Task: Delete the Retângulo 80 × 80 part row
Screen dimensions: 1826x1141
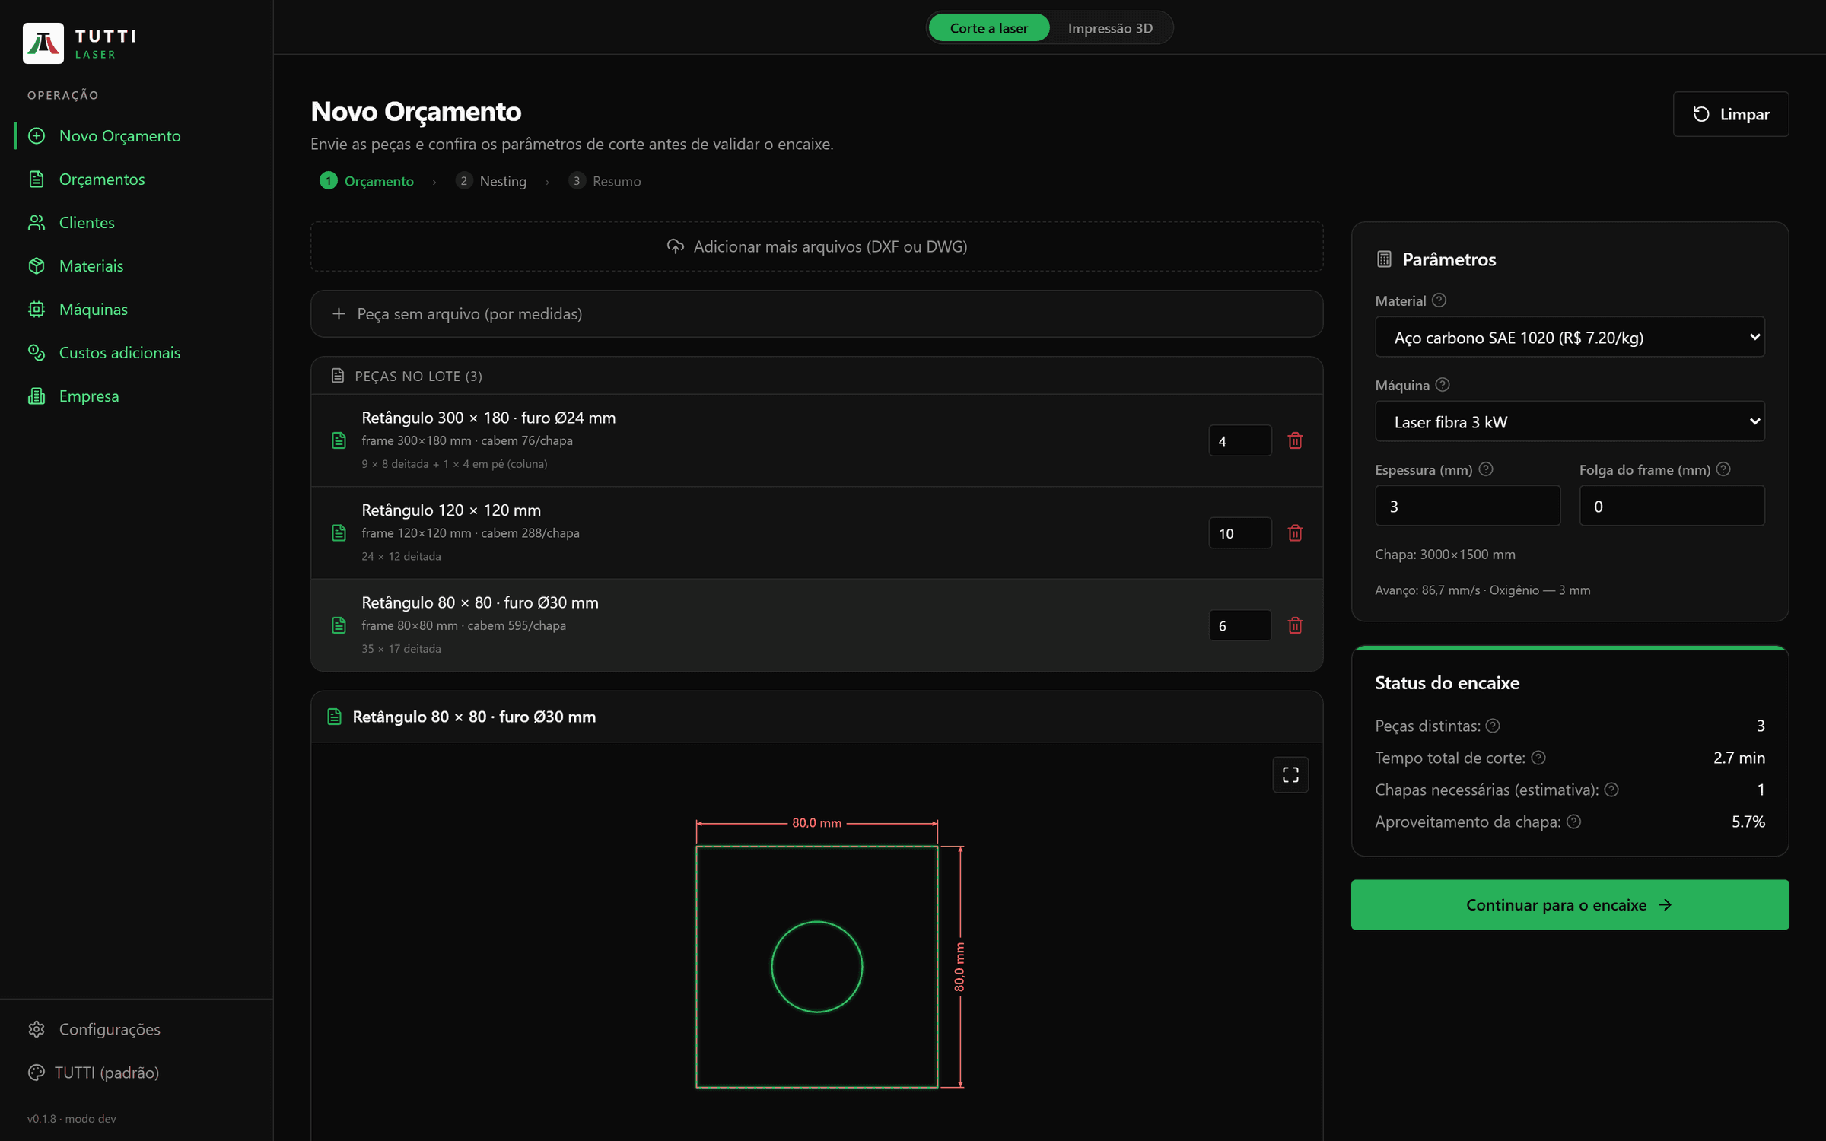Action: point(1295,625)
